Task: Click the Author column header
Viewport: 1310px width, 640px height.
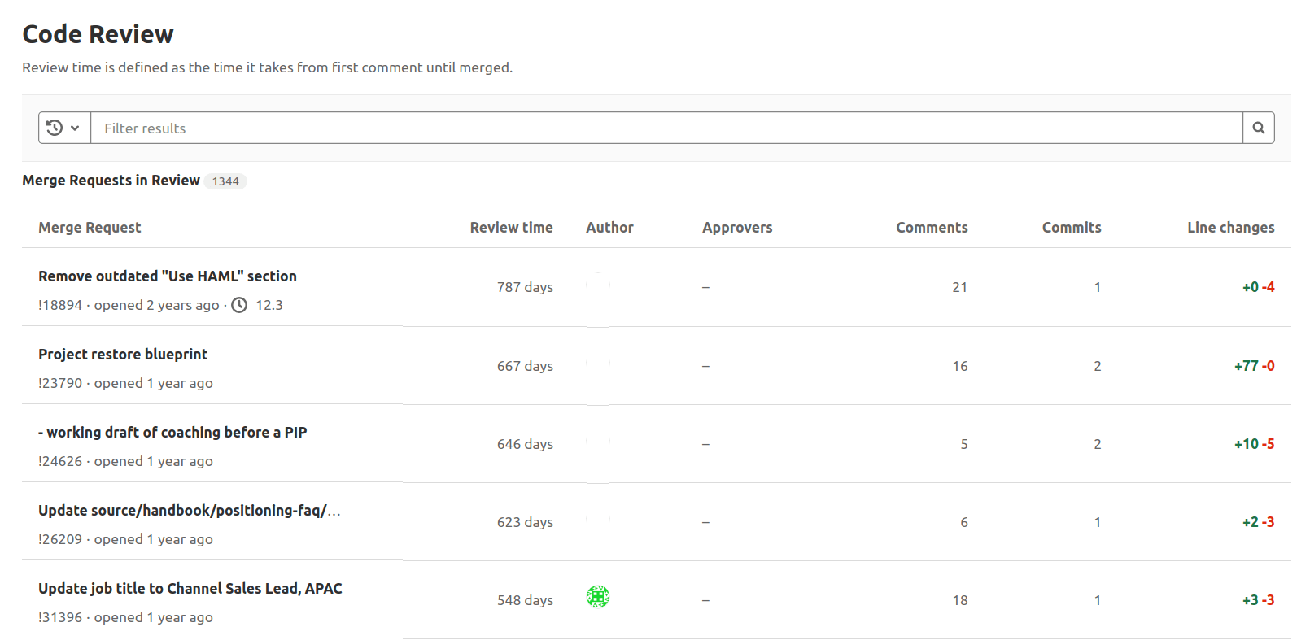Action: (x=609, y=228)
